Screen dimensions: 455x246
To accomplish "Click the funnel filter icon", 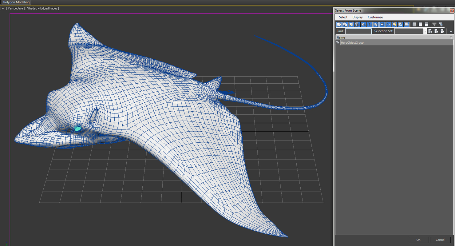I will click(x=434, y=24).
